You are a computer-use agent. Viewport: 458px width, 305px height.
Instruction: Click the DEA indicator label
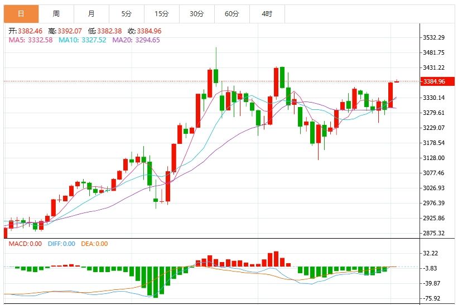pyautogui.click(x=94, y=244)
